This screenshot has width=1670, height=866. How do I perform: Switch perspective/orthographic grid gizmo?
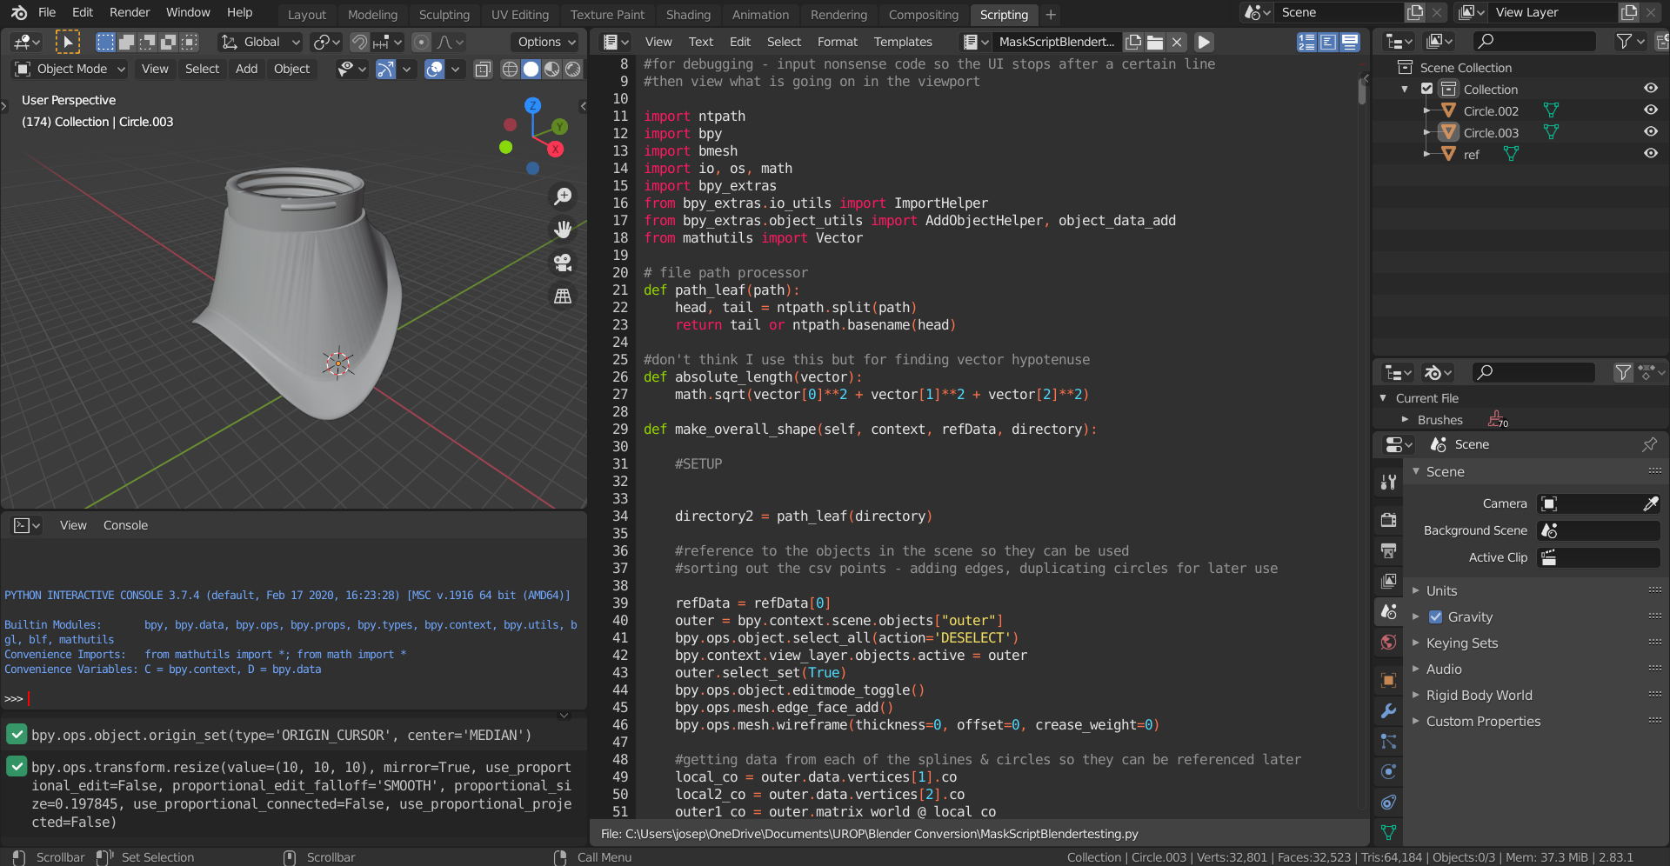pyautogui.click(x=563, y=296)
